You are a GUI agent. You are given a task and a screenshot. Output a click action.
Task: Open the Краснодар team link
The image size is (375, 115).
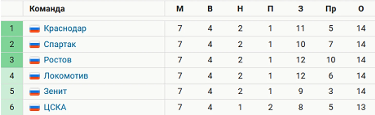pos(65,28)
